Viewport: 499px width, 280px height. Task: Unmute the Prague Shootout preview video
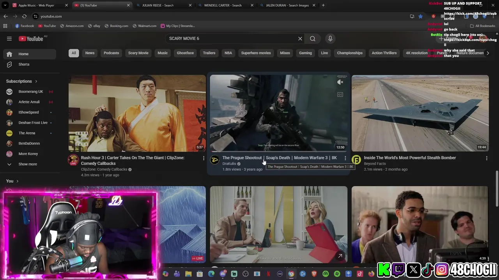(x=340, y=82)
